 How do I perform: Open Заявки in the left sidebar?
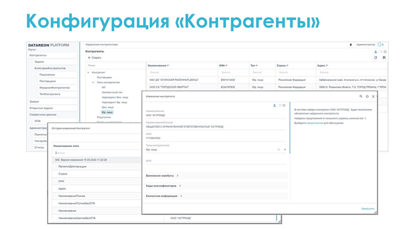(34, 101)
